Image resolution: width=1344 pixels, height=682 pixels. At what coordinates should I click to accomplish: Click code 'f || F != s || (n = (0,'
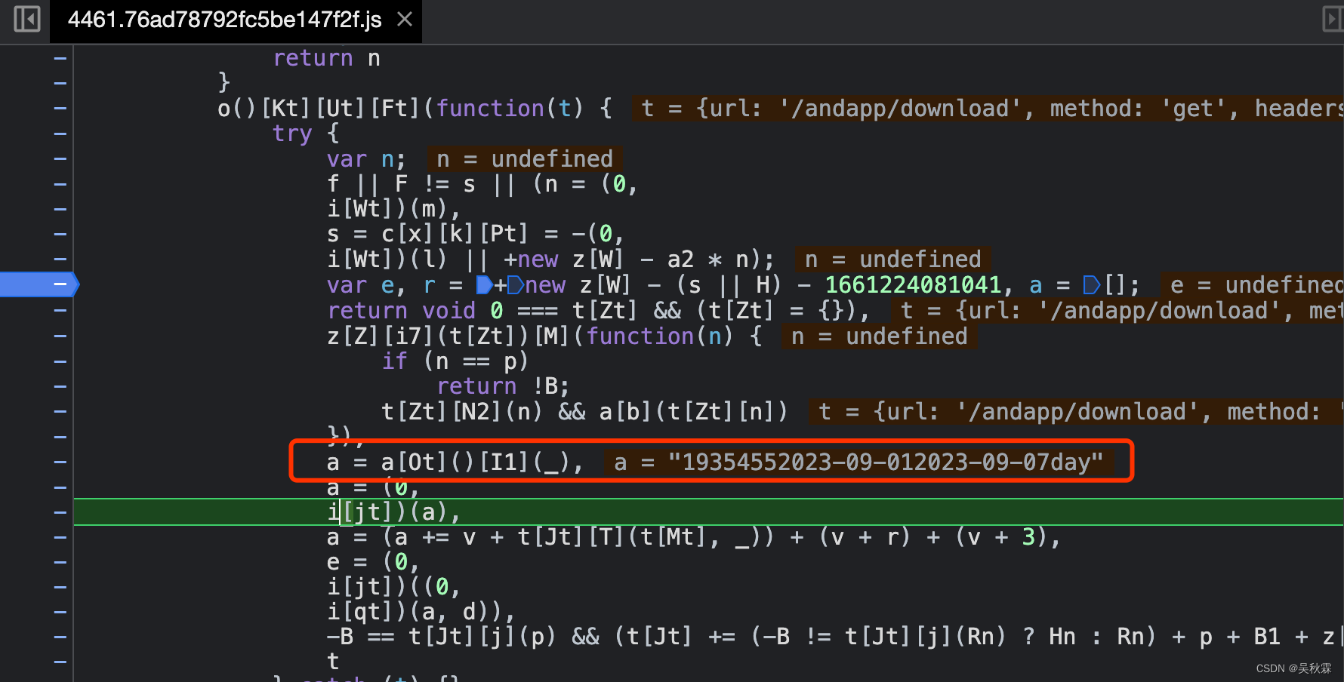click(x=482, y=184)
